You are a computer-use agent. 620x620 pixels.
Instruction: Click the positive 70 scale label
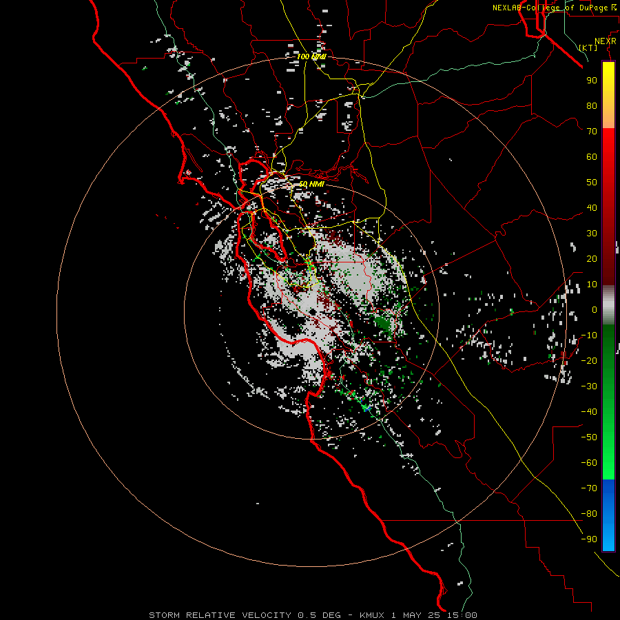592,132
